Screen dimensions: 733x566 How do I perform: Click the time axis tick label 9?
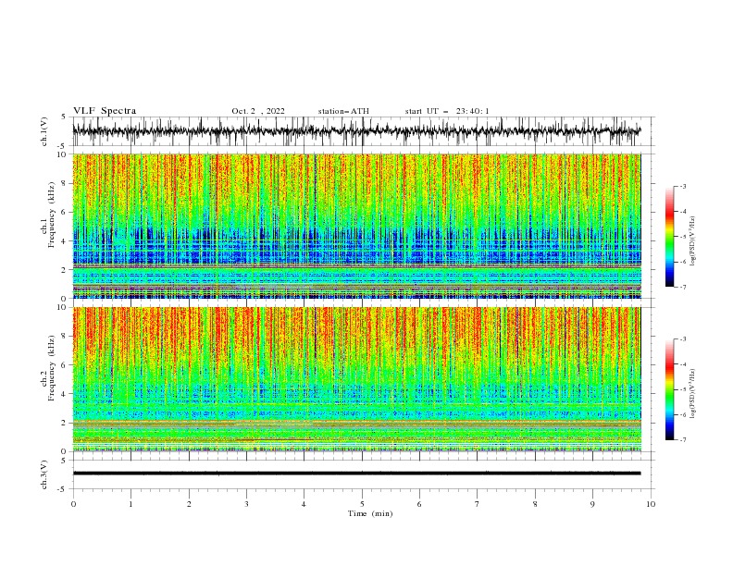click(x=592, y=504)
